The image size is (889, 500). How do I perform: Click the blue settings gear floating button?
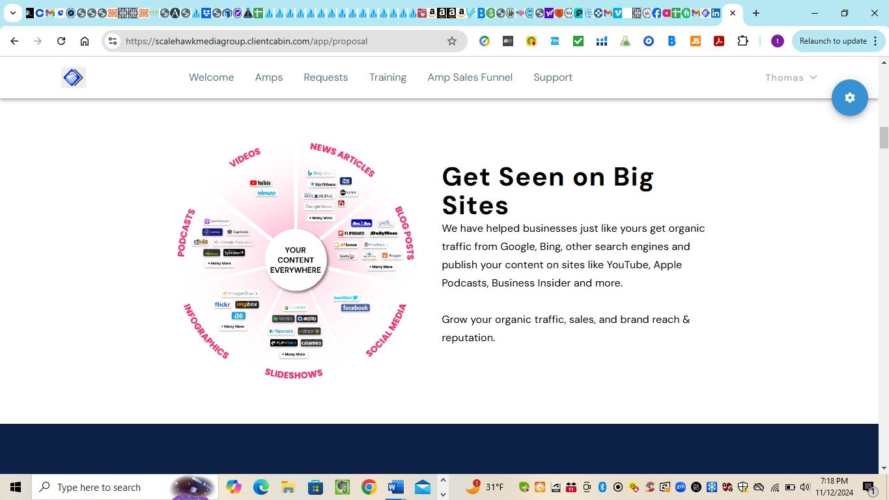click(x=849, y=98)
